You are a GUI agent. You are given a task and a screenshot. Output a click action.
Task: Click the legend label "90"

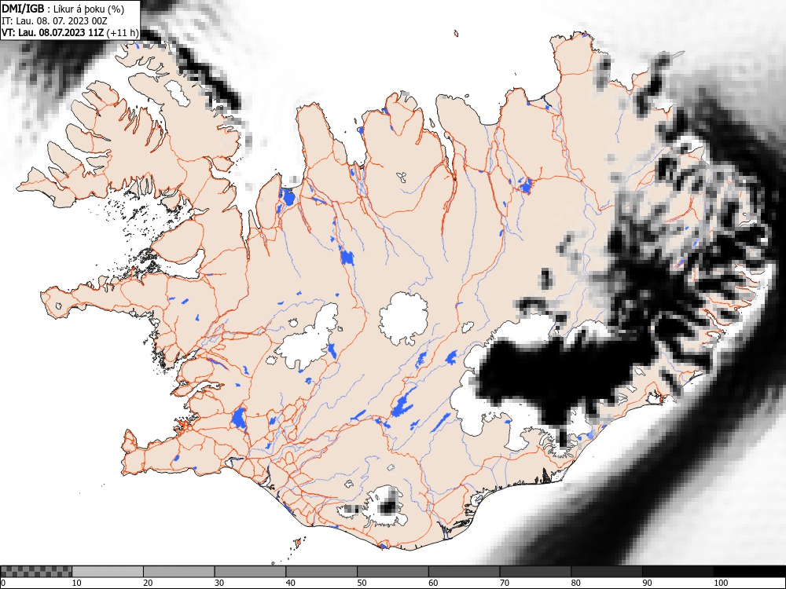pyautogui.click(x=647, y=583)
